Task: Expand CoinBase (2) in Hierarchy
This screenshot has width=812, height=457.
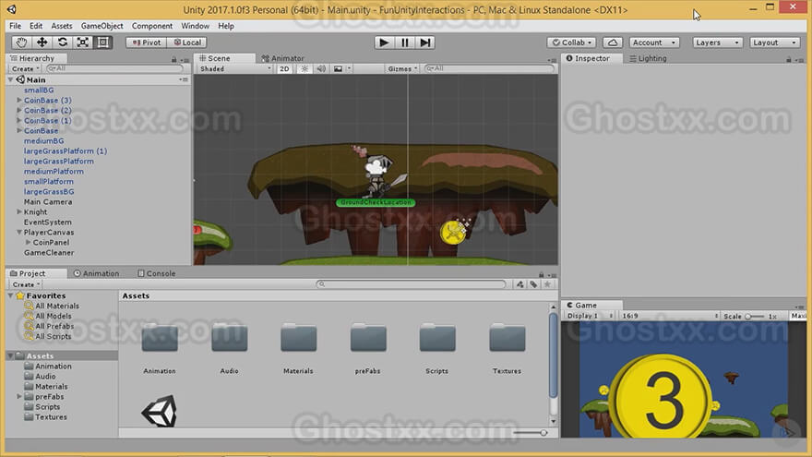Action: (x=19, y=110)
